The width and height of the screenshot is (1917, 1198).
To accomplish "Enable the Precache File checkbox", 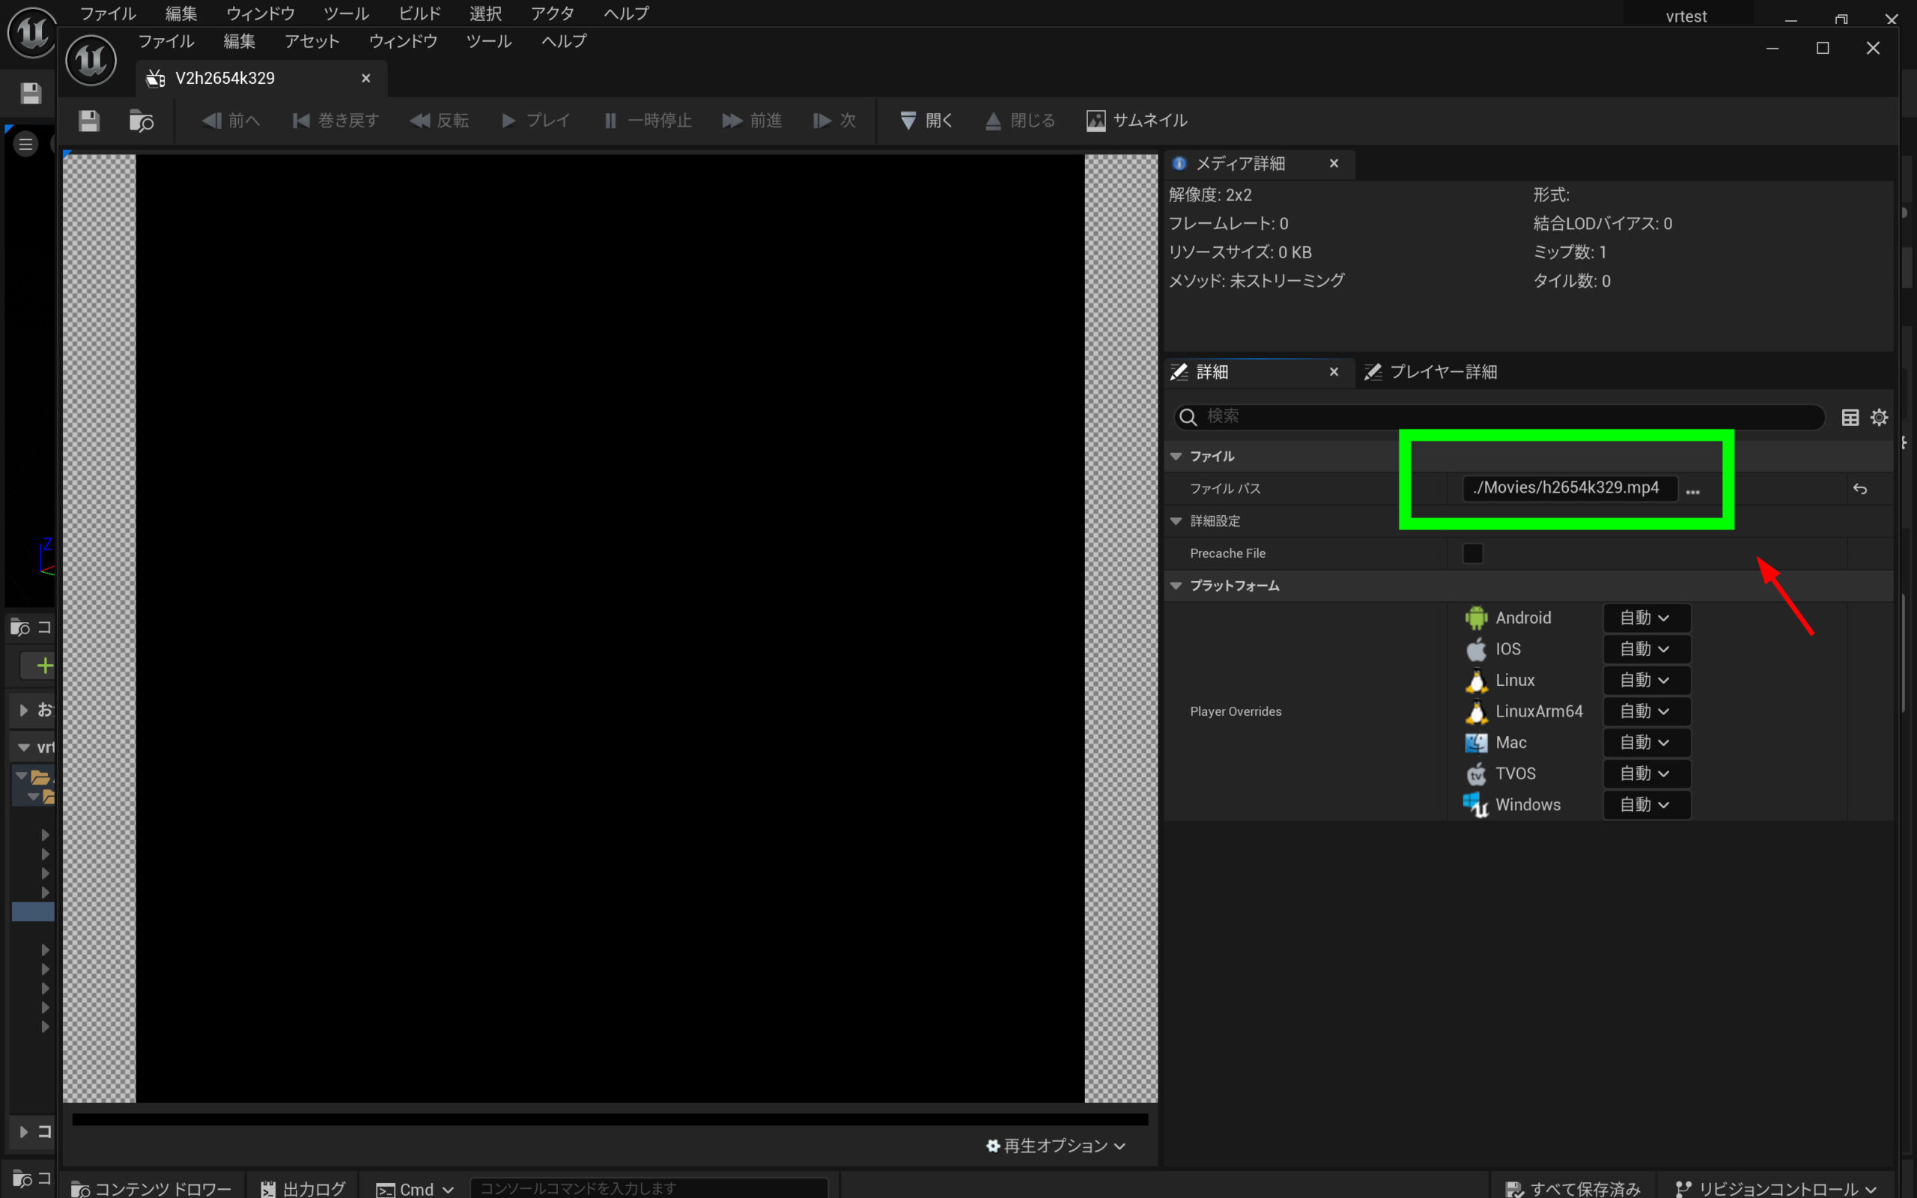I will pyautogui.click(x=1473, y=553).
